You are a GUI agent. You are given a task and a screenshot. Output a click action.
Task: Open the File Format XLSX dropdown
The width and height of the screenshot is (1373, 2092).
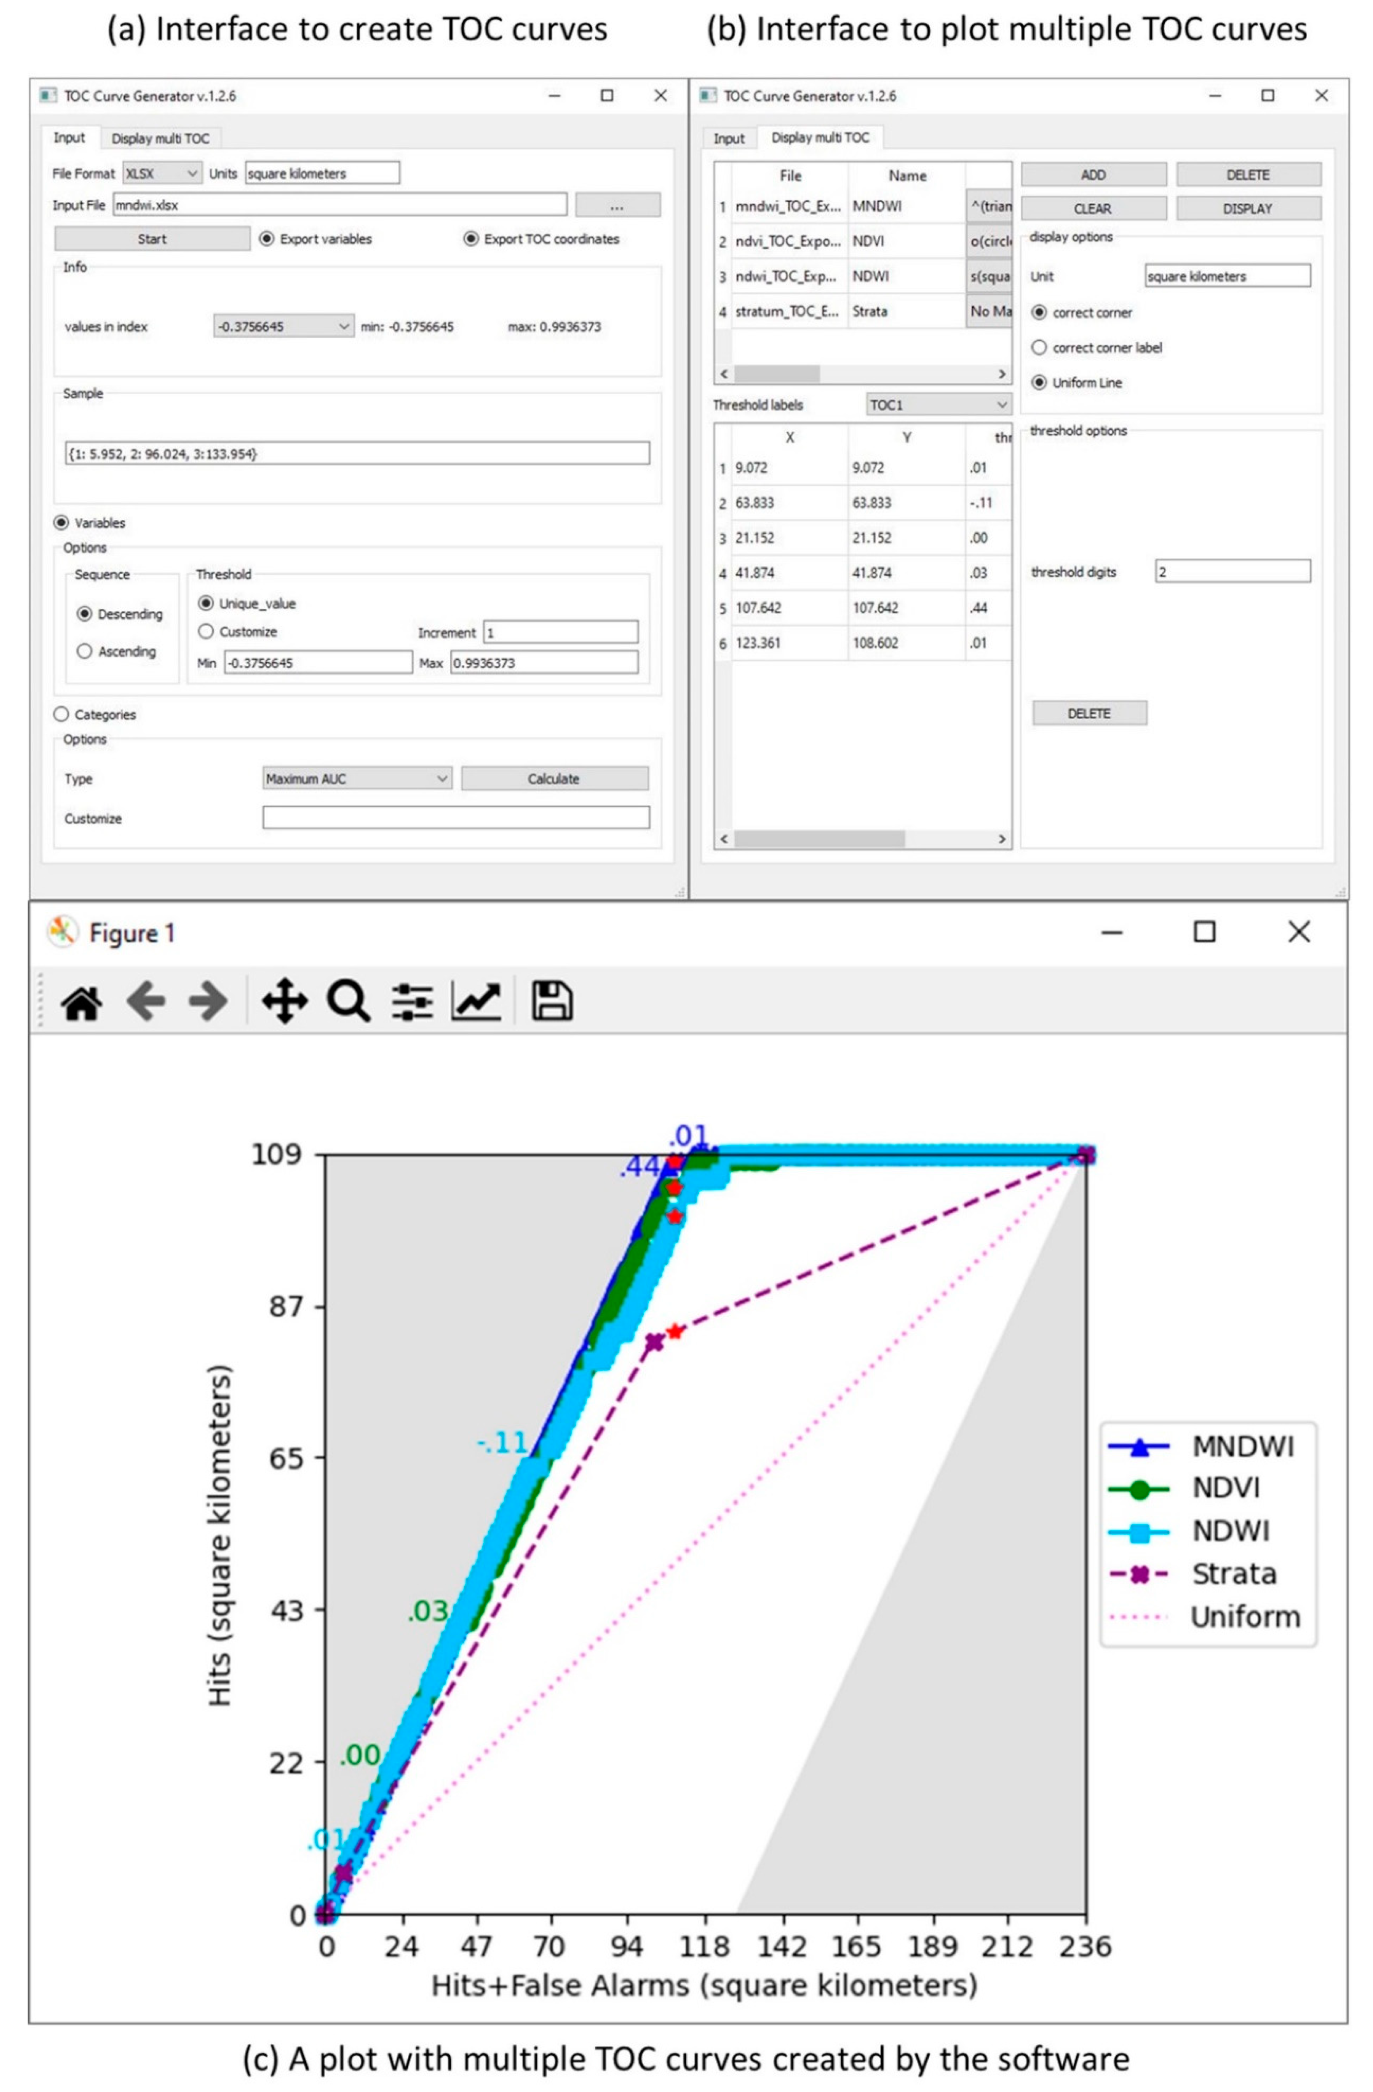(162, 174)
